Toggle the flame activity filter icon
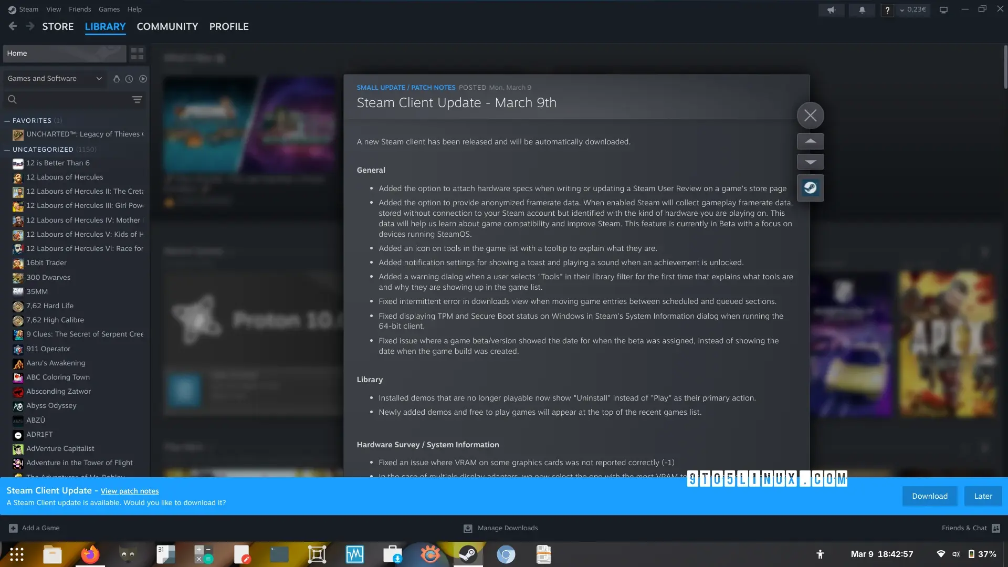The image size is (1008, 567). point(117,79)
